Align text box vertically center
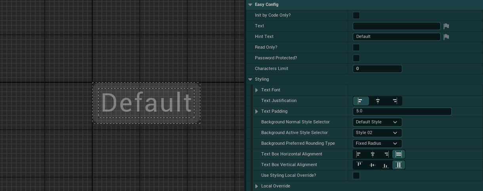The image size is (483, 191). [373, 165]
